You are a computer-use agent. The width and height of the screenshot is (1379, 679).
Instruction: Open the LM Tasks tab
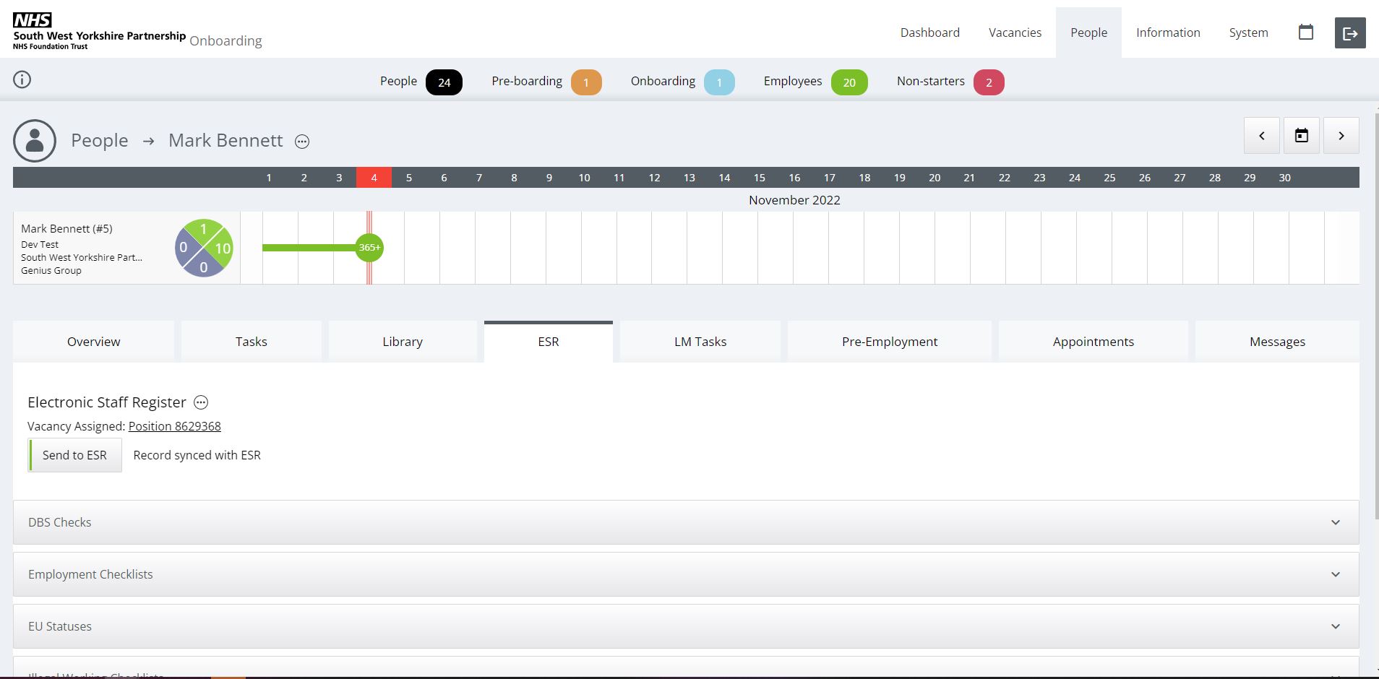(x=700, y=342)
